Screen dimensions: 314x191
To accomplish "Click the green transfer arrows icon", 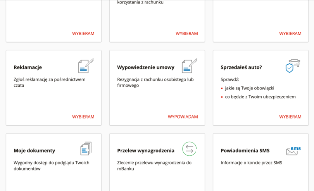I will [x=190, y=149].
